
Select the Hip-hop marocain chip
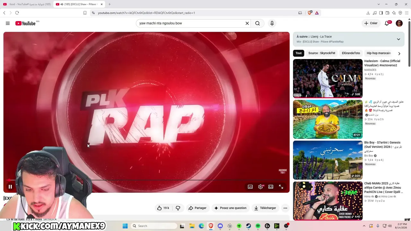pos(379,53)
